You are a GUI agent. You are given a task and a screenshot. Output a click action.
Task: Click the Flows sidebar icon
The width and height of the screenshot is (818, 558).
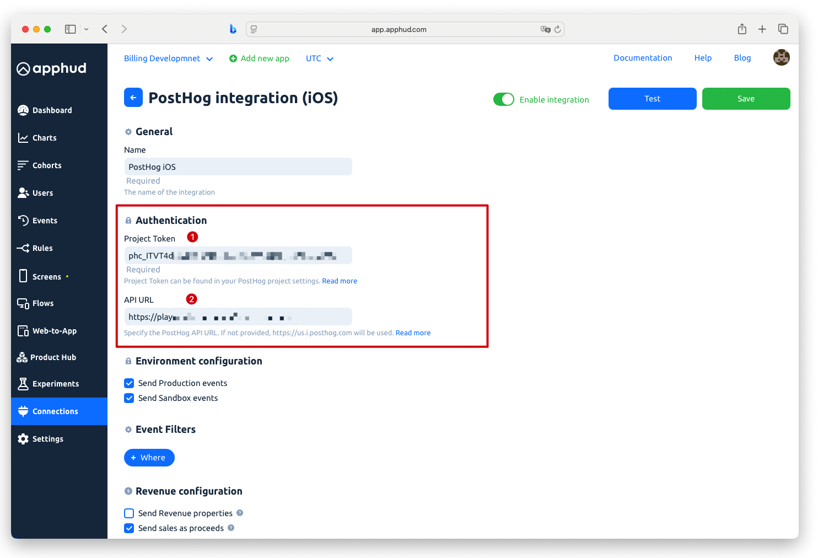23,303
